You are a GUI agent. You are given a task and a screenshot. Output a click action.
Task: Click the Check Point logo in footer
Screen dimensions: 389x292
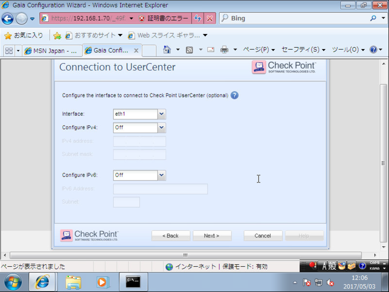[x=89, y=236]
